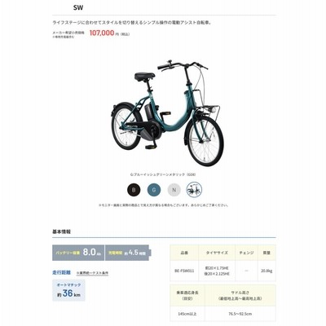The image size is (326, 326).
Task: Click the 145cm rider height cell
Action: click(187, 314)
